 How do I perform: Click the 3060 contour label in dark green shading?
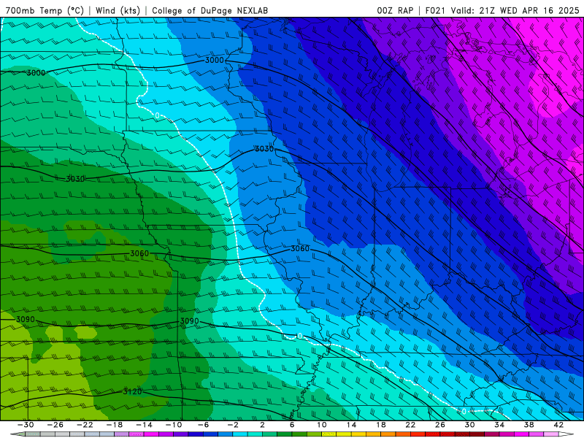click(139, 253)
